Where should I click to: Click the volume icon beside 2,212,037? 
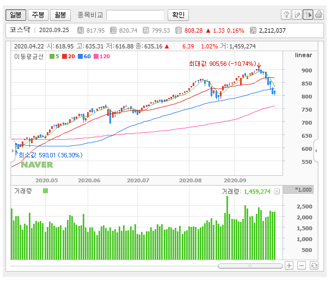(253, 30)
